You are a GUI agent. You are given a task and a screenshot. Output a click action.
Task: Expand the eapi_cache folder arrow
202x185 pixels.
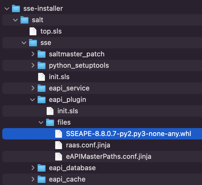[33, 179]
